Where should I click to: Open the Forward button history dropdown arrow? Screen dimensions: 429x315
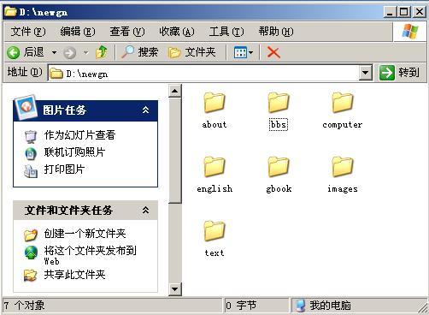coord(85,52)
